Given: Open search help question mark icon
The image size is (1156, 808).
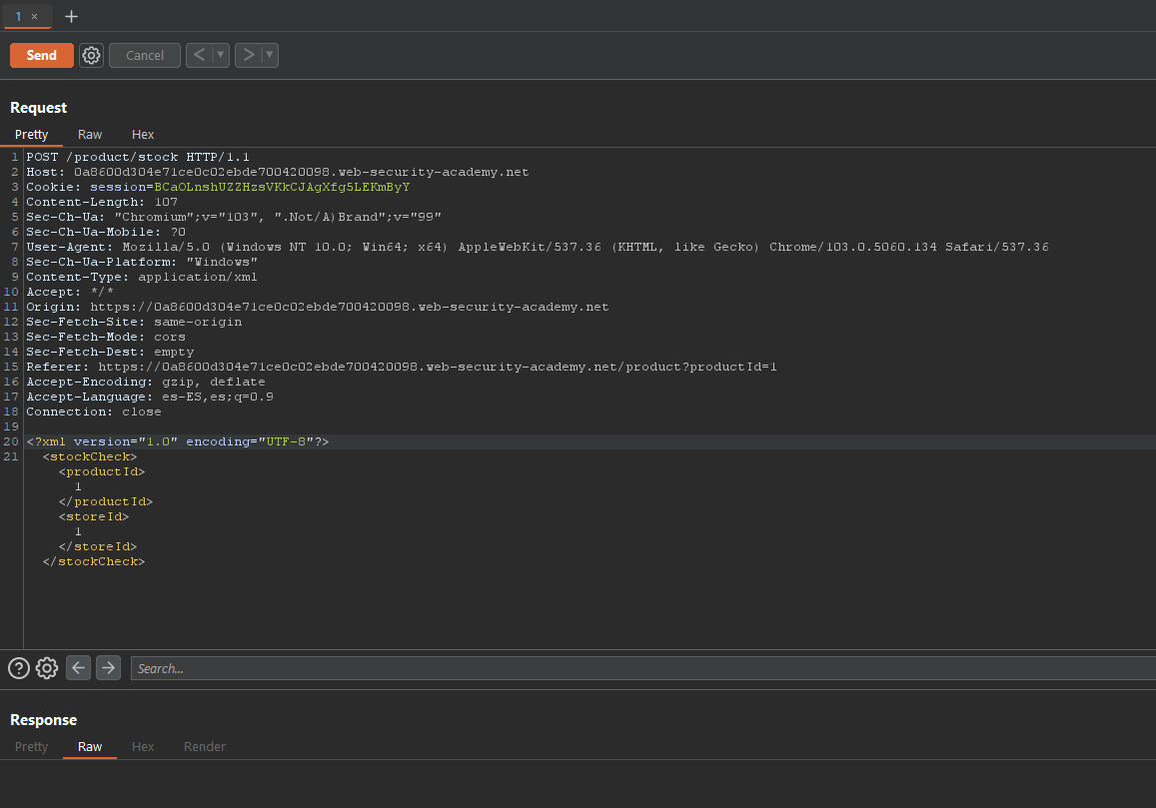Looking at the screenshot, I should point(19,668).
